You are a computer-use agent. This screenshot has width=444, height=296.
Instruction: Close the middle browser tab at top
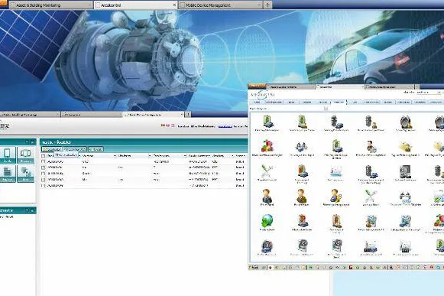(x=174, y=5)
